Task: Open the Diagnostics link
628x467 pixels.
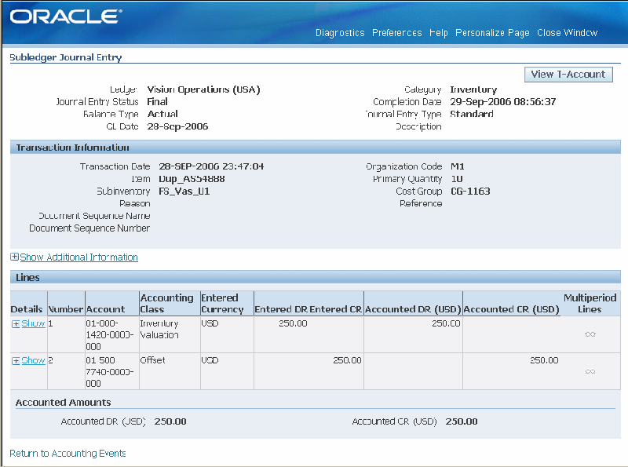Action: coord(340,33)
